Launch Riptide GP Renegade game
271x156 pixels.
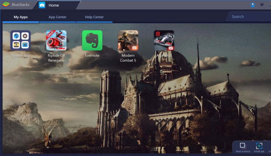[56, 40]
